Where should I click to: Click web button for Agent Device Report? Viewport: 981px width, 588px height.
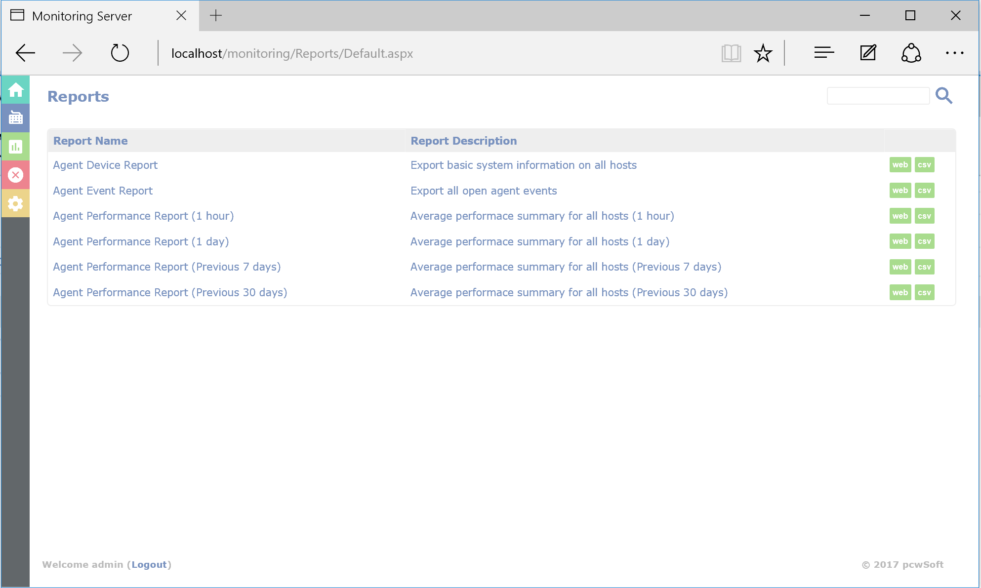[x=900, y=165]
